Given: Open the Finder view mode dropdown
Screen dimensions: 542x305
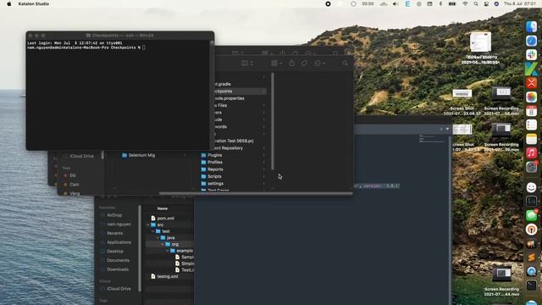Looking at the screenshot, I should (247, 64).
